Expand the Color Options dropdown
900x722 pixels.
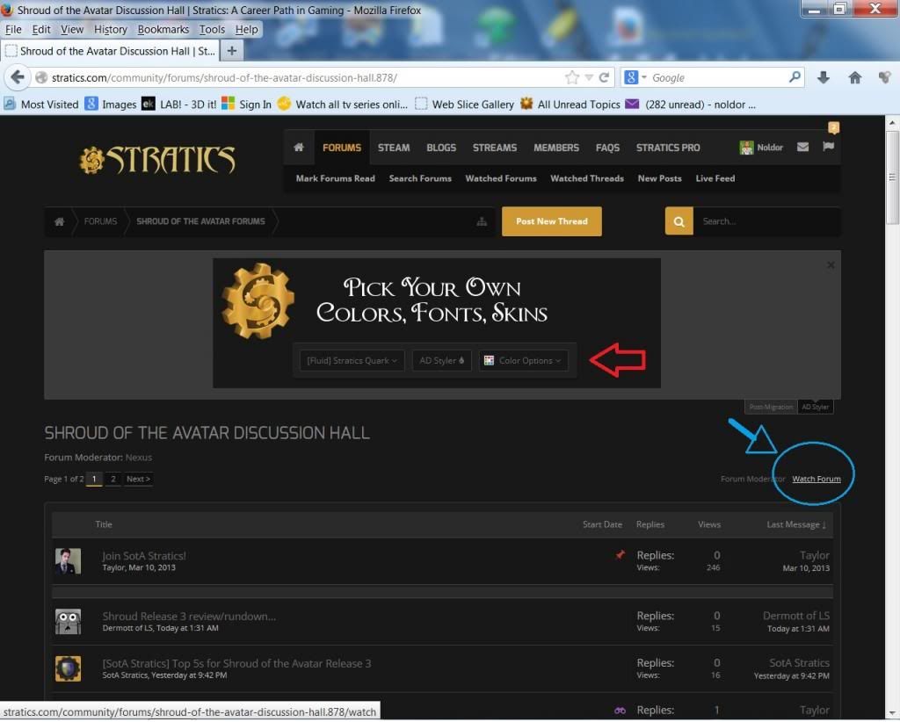tap(524, 361)
